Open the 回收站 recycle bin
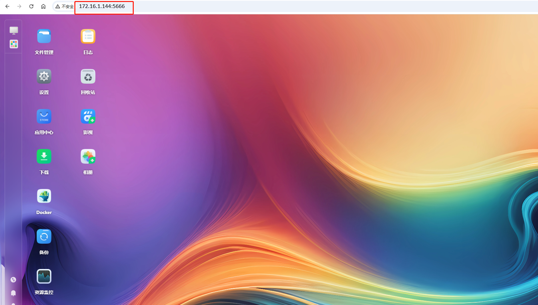The width and height of the screenshot is (538, 305). coord(88,77)
